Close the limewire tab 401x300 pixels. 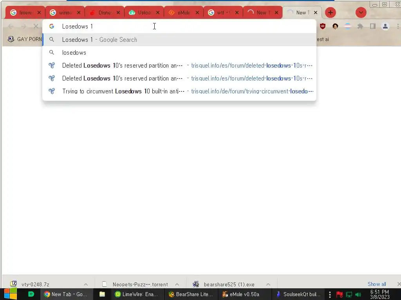click(x=39, y=12)
